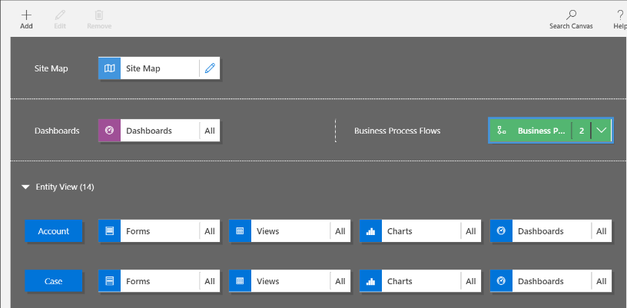Select the purple Dashboards gauge icon
Image resolution: width=627 pixels, height=308 pixels.
(110, 131)
